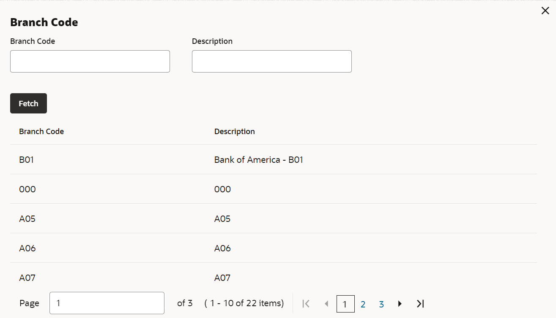Select branch code B01 row
556x318 pixels.
[274, 159]
